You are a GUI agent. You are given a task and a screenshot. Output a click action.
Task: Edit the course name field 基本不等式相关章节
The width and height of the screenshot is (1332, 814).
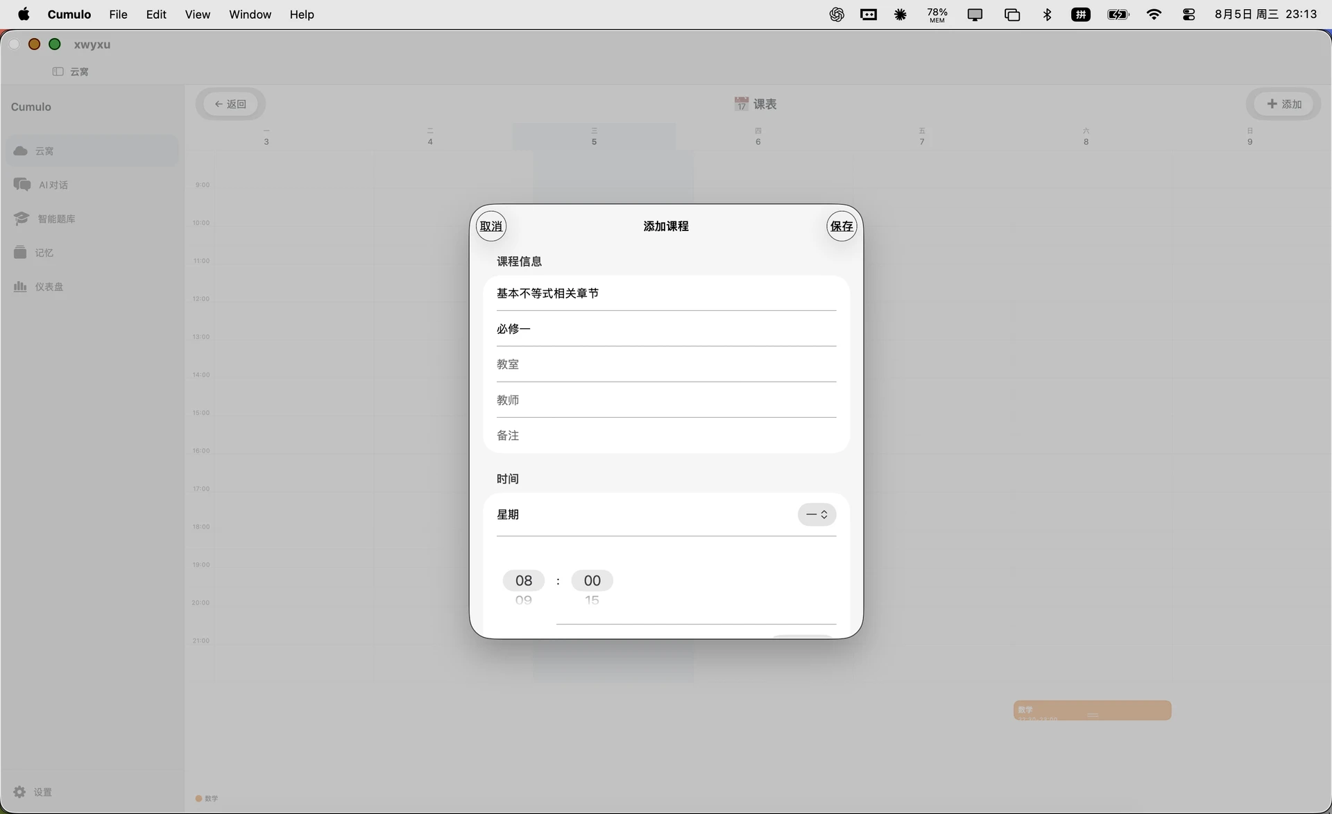click(x=666, y=294)
